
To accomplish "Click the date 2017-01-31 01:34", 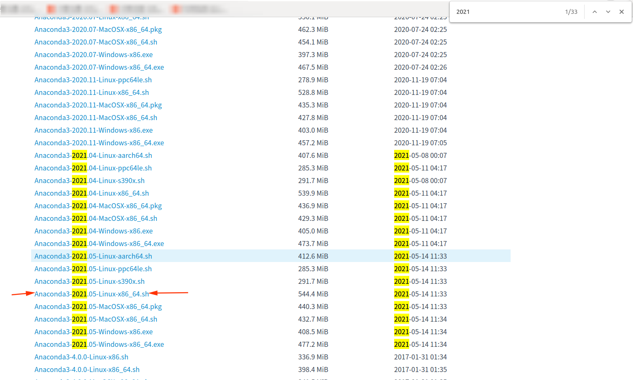I will click(420, 357).
